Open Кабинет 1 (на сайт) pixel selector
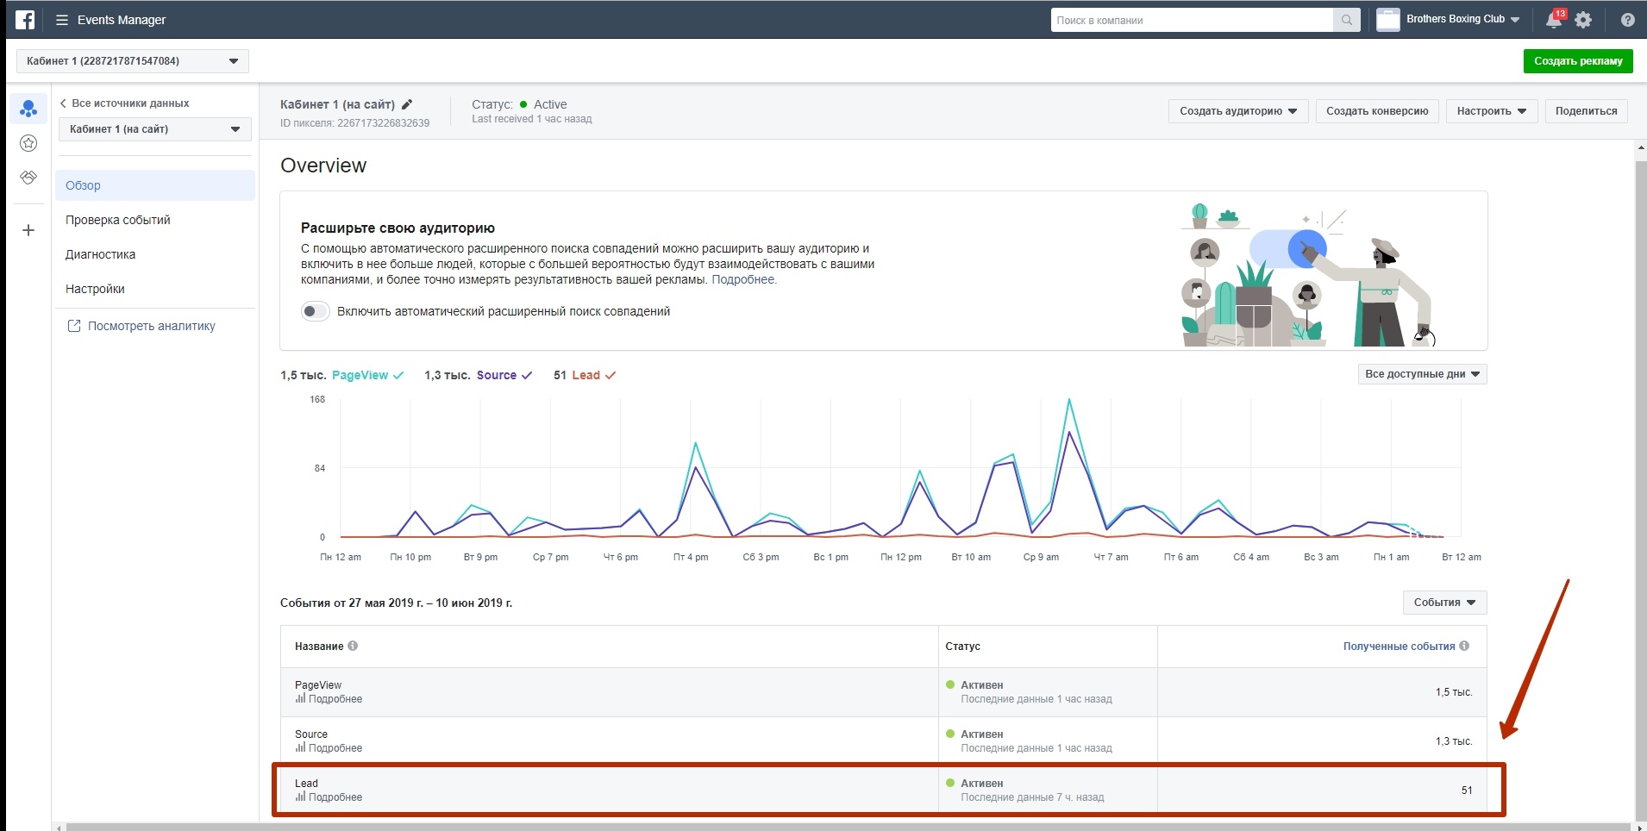 tap(155, 129)
